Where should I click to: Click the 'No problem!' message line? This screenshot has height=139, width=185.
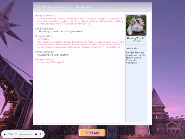pos(43,39)
